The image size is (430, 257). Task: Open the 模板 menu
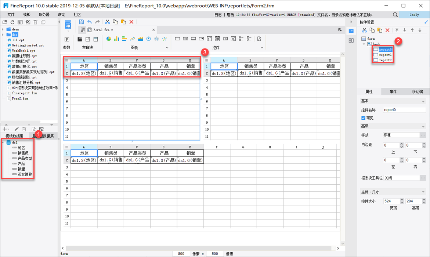coord(27,15)
